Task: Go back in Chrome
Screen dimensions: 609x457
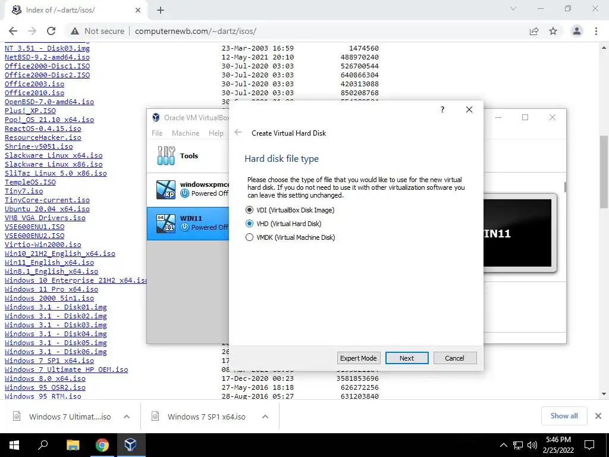Action: 13,31
